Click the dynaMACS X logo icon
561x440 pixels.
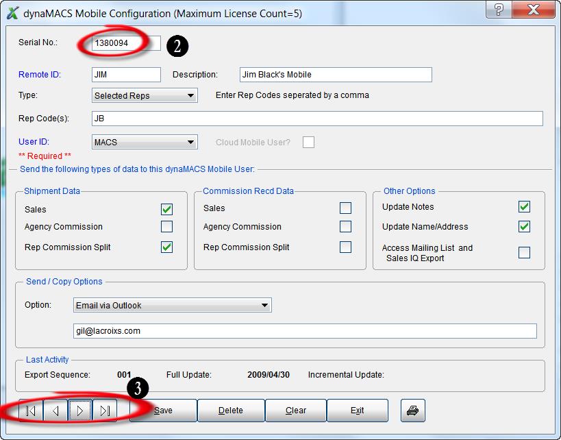(12, 13)
